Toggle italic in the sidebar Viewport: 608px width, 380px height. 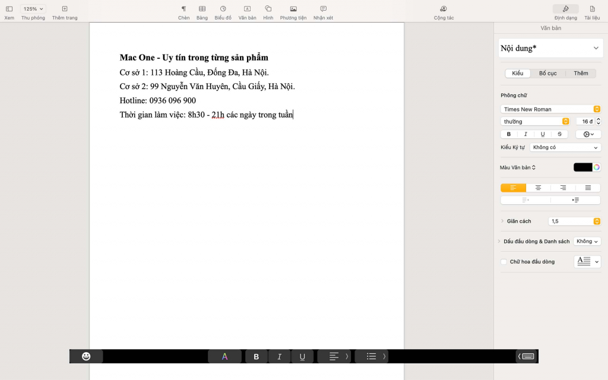(x=525, y=134)
